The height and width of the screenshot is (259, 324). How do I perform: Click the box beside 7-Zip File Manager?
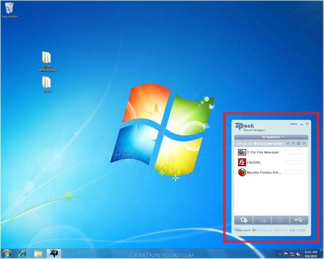[x=293, y=152]
